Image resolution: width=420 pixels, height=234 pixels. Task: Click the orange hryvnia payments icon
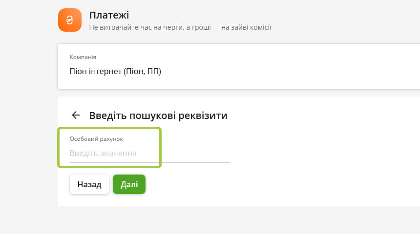pyautogui.click(x=70, y=20)
